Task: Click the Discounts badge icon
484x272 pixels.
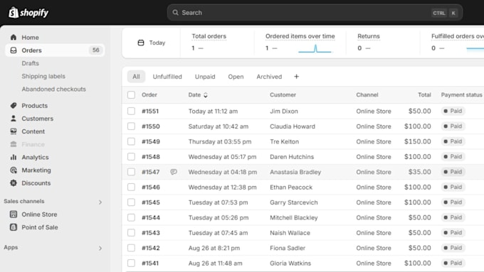Action: tap(14, 183)
